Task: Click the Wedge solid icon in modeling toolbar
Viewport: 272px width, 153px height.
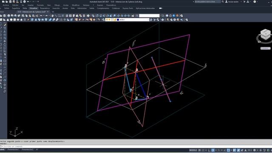Action: pos(4,20)
